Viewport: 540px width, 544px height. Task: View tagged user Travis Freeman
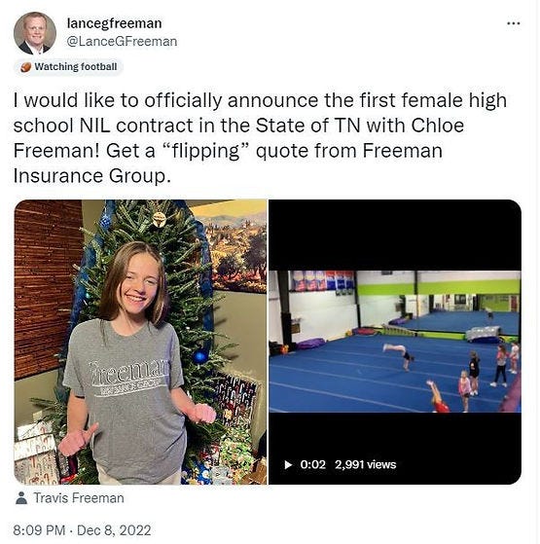pos(79,498)
